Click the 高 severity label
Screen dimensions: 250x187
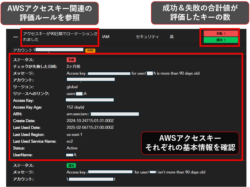[172, 37]
